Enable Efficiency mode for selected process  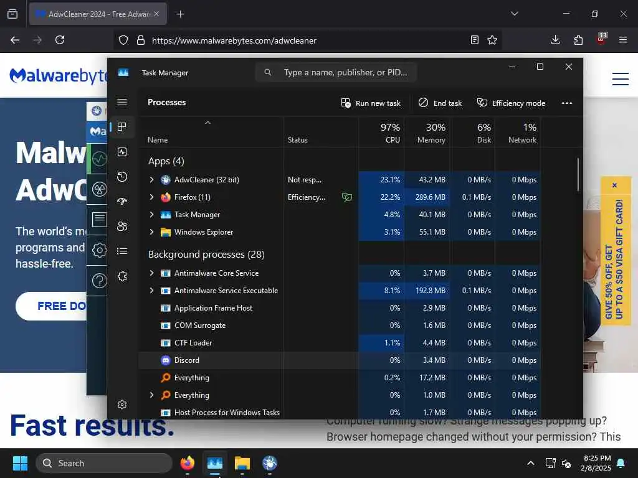[x=511, y=103]
